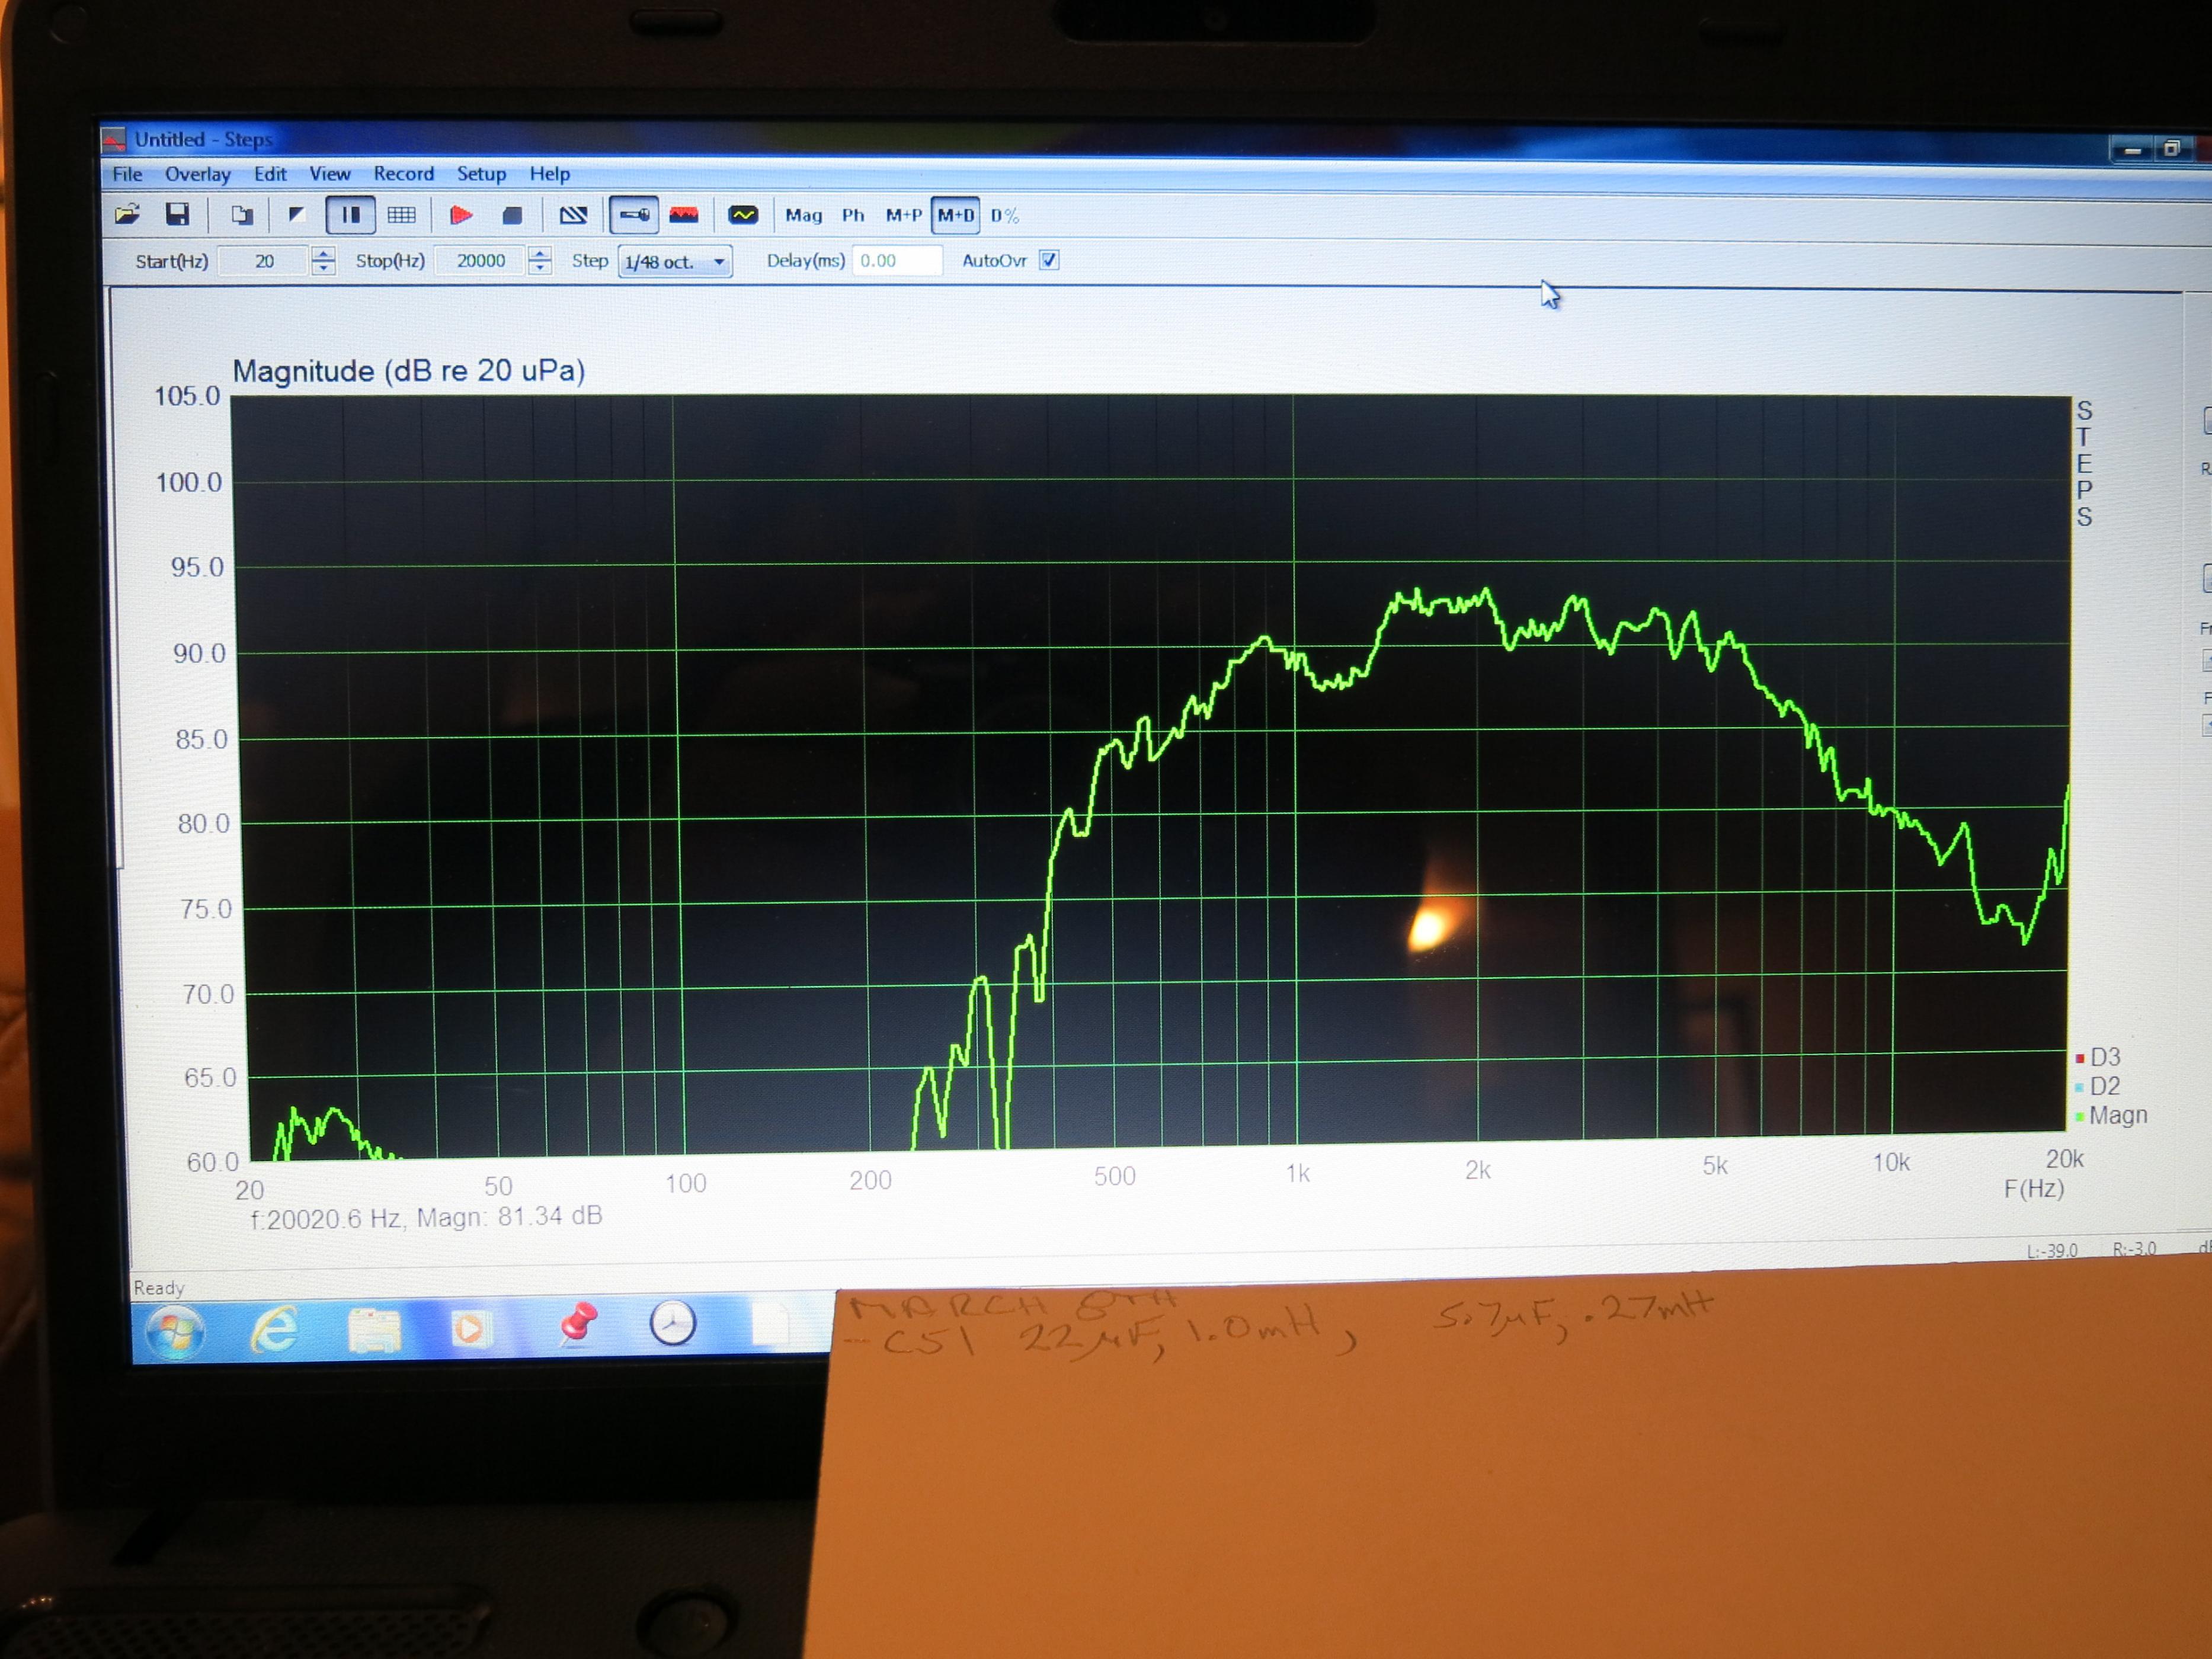Stop the measurement with the square stop button

[x=512, y=215]
